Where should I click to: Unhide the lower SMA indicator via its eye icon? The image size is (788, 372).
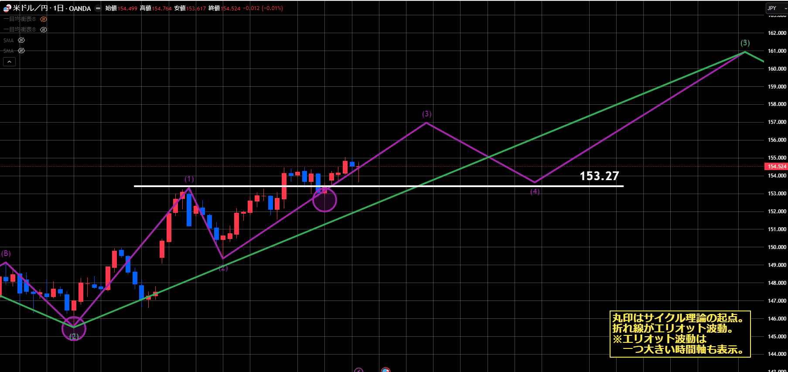21,51
